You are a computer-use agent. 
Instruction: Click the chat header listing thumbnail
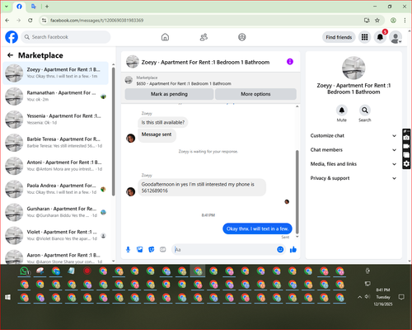(x=133, y=62)
